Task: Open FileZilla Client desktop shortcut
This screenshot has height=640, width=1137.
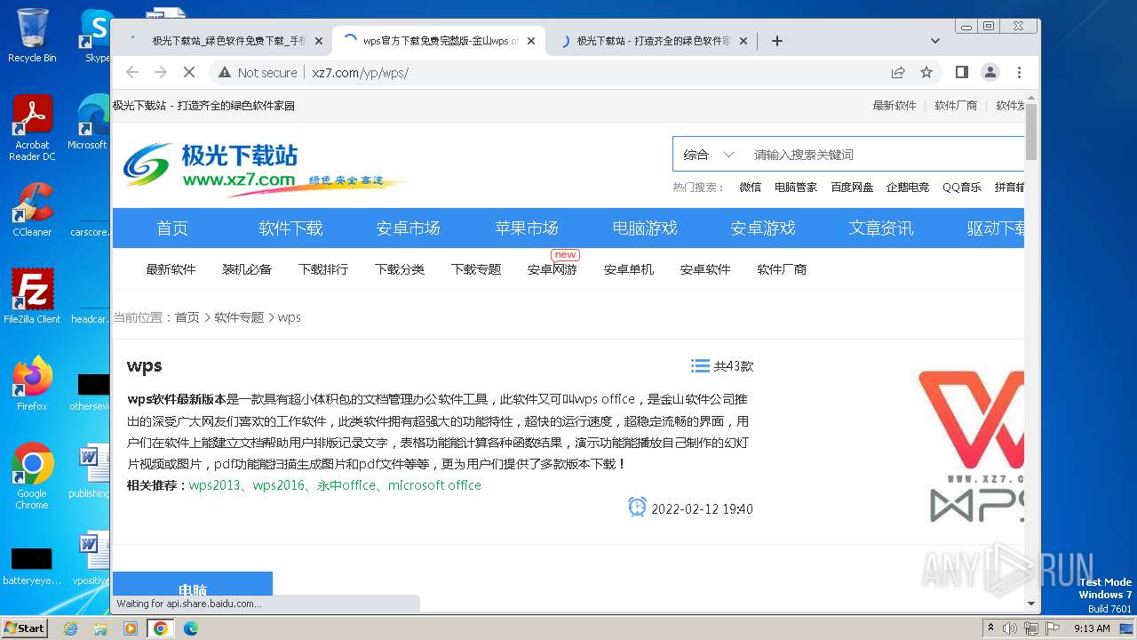Action: click(x=32, y=296)
